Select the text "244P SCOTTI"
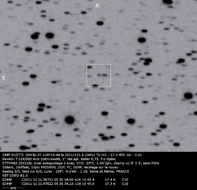This screenshot has height=190, width=197. click(x=13, y=155)
